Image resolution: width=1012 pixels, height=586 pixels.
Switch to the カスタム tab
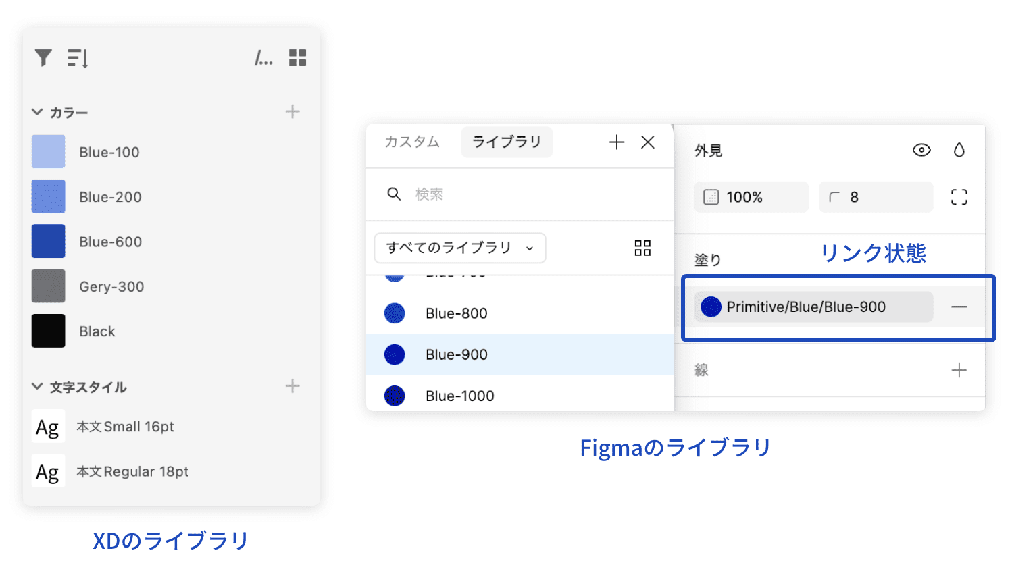pos(412,142)
